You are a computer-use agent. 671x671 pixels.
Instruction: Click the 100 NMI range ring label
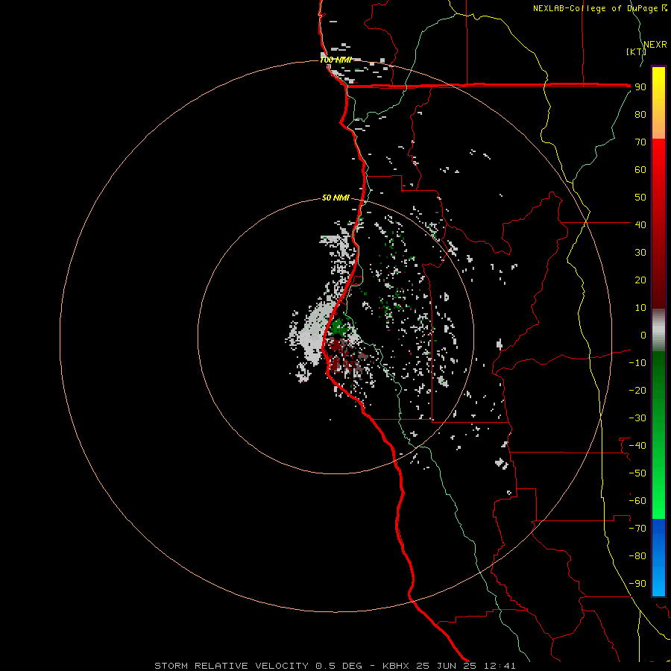coord(336,60)
